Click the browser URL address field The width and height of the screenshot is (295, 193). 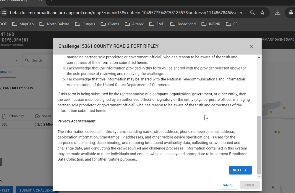(x=127, y=13)
